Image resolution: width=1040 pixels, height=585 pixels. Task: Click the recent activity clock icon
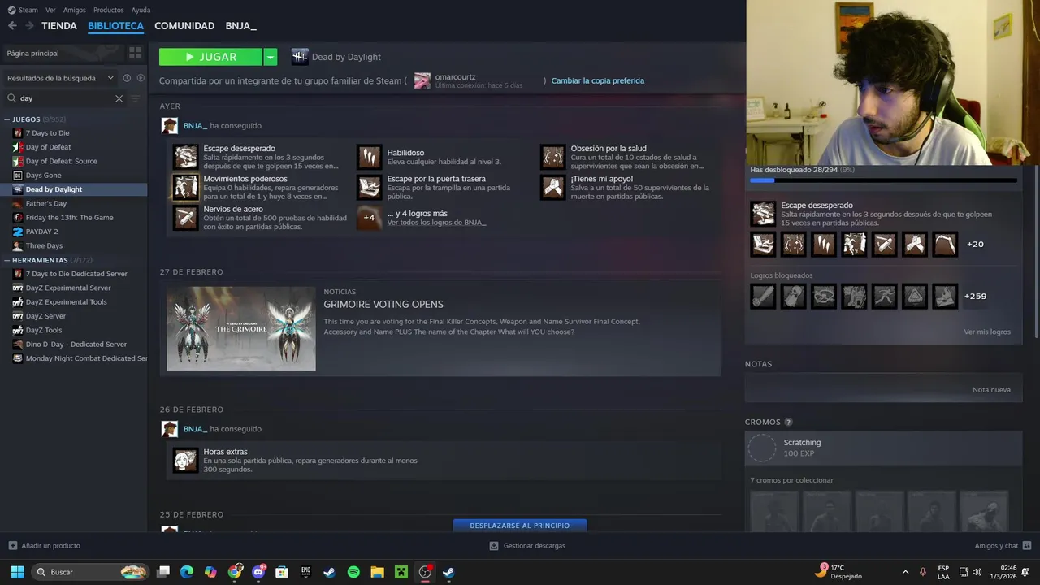(127, 78)
